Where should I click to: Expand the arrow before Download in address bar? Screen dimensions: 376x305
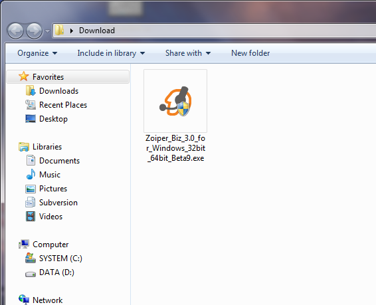[x=72, y=31]
